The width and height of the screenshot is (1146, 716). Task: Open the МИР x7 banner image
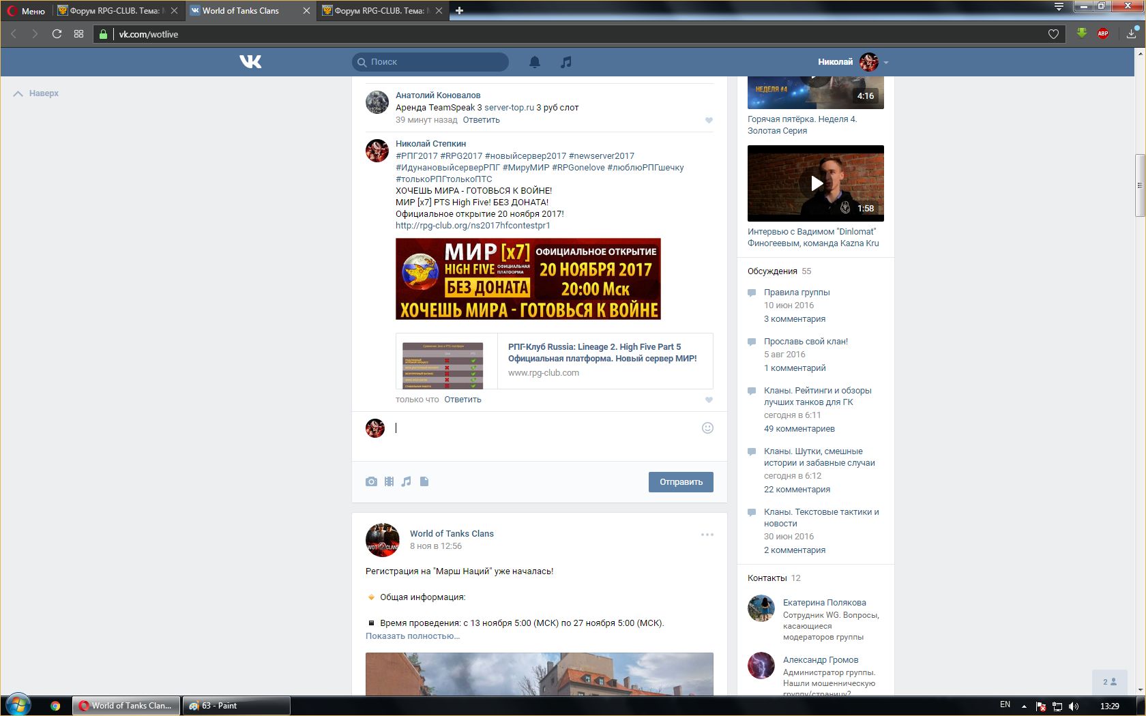pos(528,279)
